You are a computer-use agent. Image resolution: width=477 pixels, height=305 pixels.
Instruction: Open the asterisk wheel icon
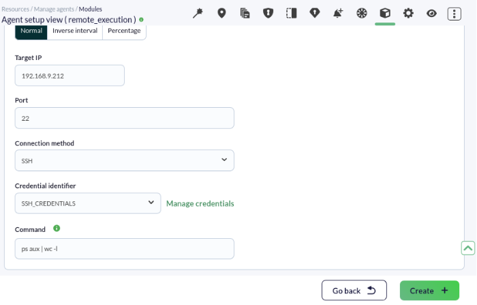tap(362, 14)
